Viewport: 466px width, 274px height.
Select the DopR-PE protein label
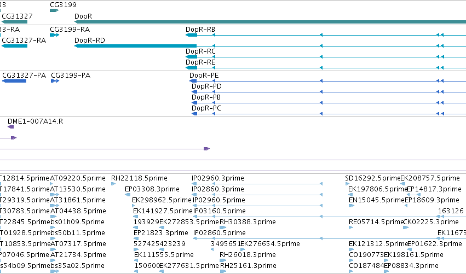204,75
